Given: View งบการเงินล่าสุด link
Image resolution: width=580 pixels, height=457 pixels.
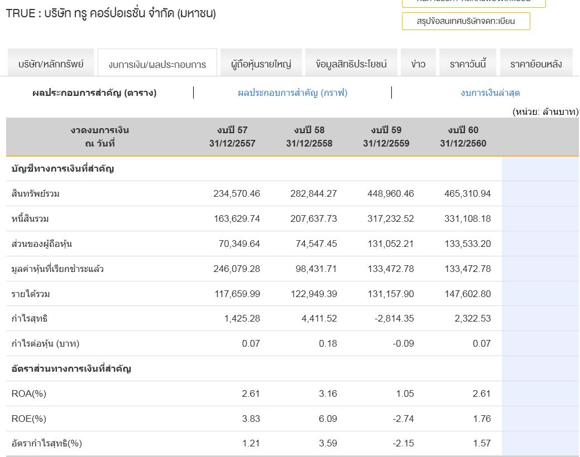Looking at the screenshot, I should tap(490, 93).
